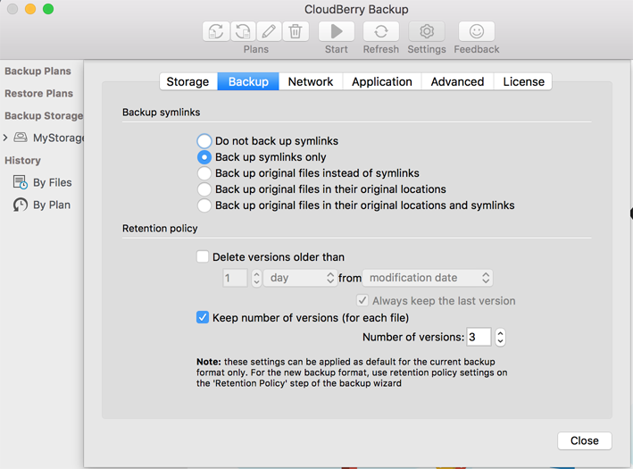This screenshot has width=633, height=469.
Task: Open Backup Storage in the sidebar
Action: pos(44,115)
